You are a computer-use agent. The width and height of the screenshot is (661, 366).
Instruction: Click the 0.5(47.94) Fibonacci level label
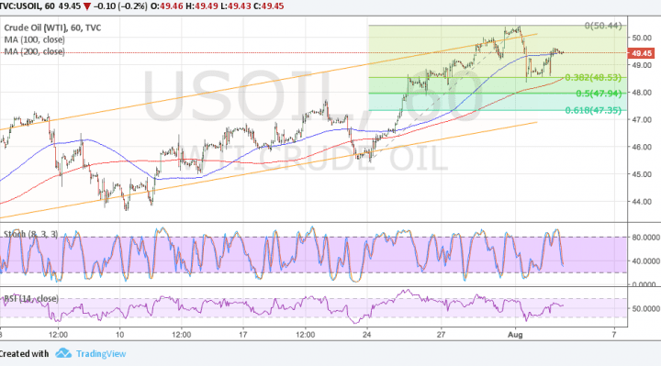point(599,94)
